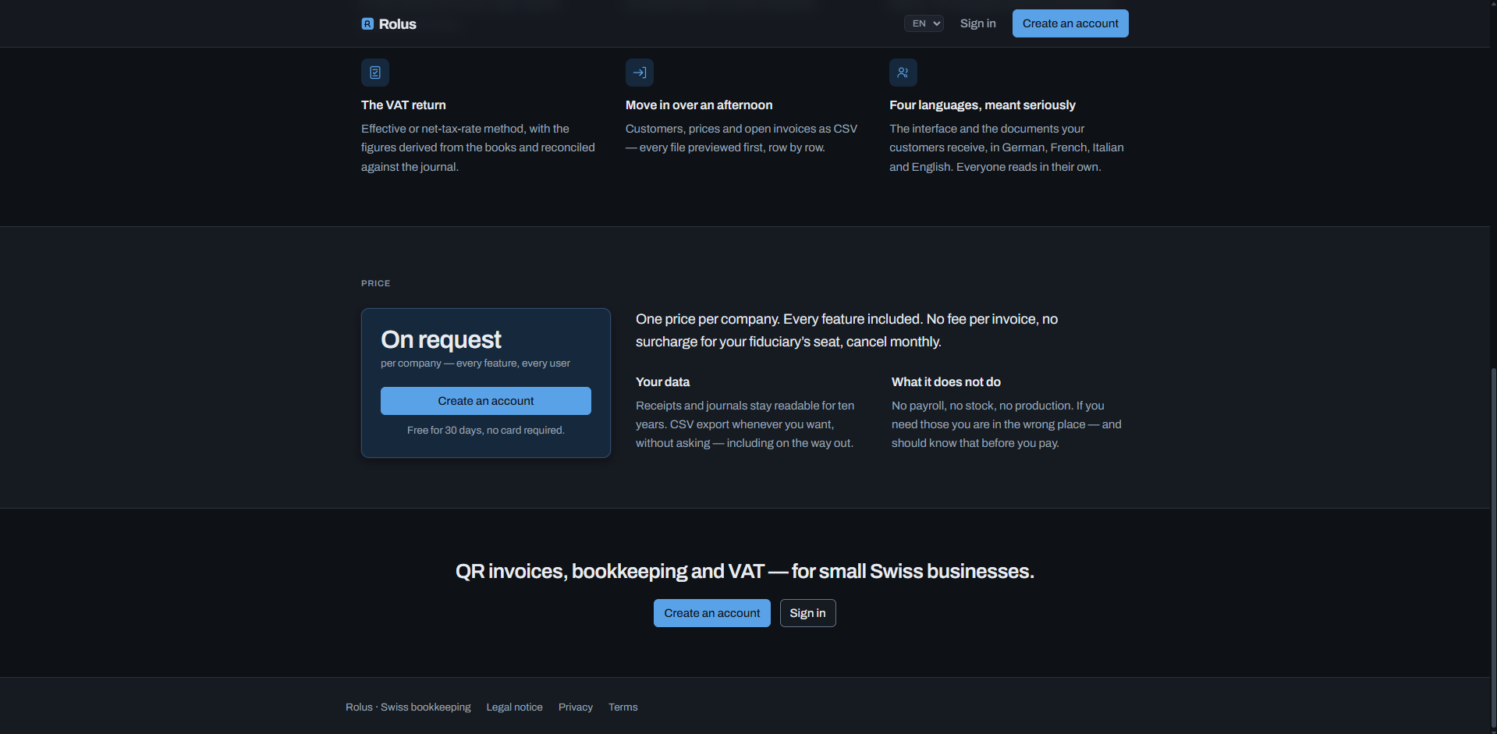The image size is (1497, 734).
Task: Click the 'Move in over an afternoon' heading
Action: [x=699, y=105]
